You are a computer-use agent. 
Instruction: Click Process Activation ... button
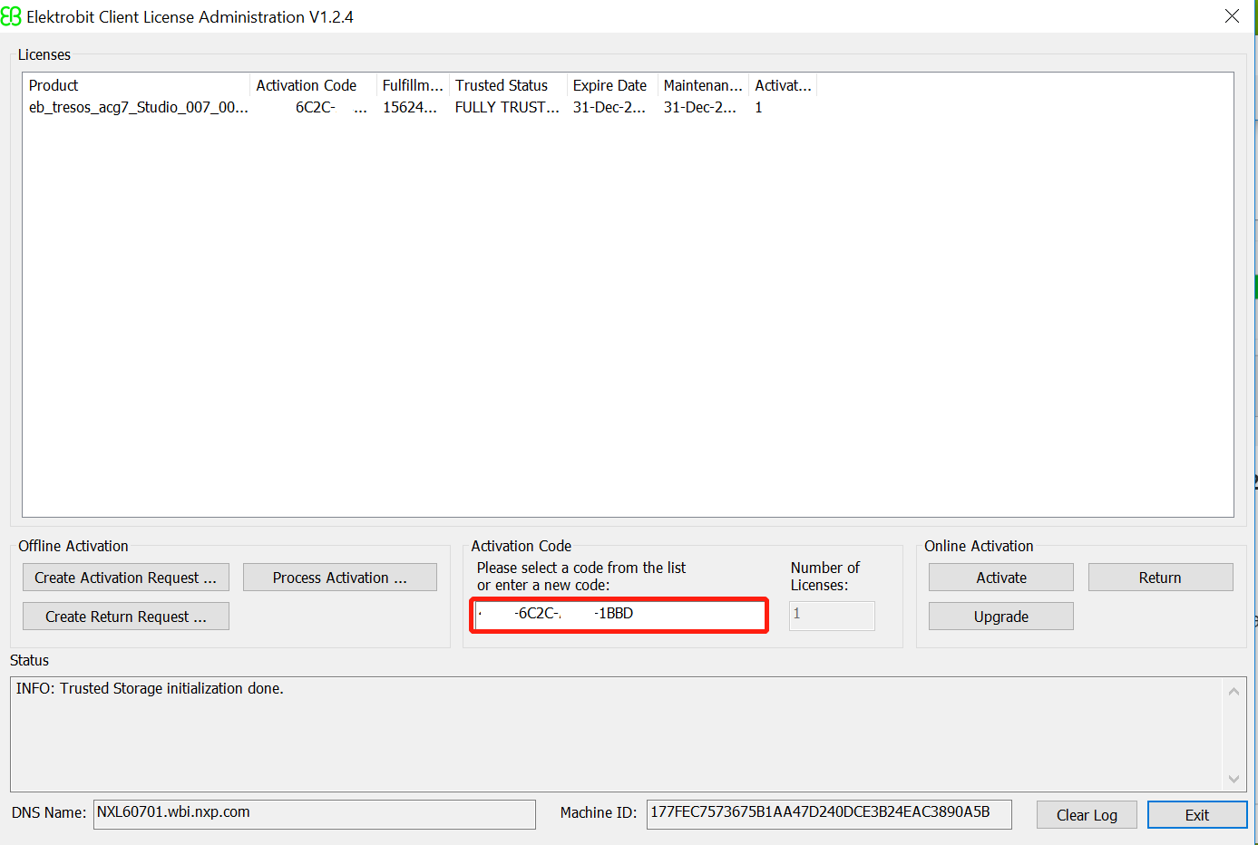pos(340,578)
